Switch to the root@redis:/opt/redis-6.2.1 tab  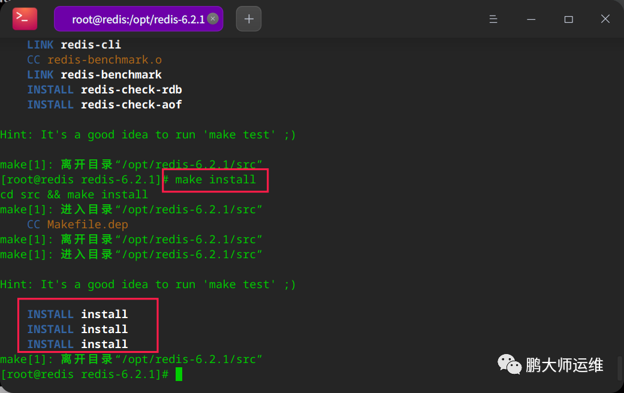point(138,19)
